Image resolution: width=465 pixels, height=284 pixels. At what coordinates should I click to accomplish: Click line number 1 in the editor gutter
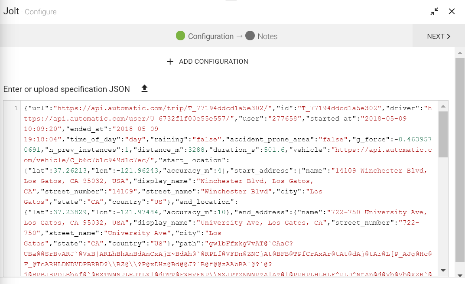click(x=16, y=108)
